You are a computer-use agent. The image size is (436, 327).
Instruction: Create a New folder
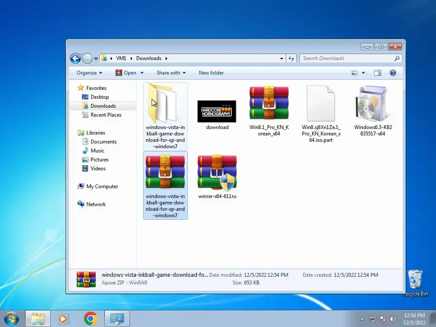[211, 73]
